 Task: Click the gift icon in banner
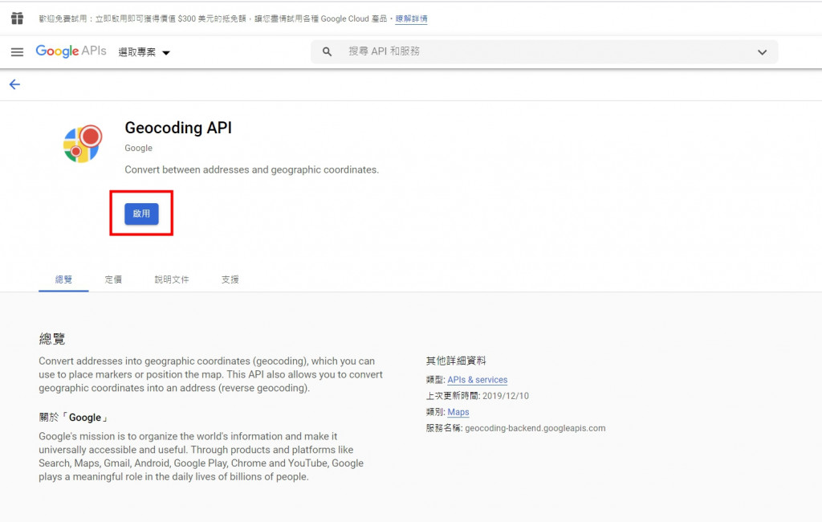[x=18, y=18]
